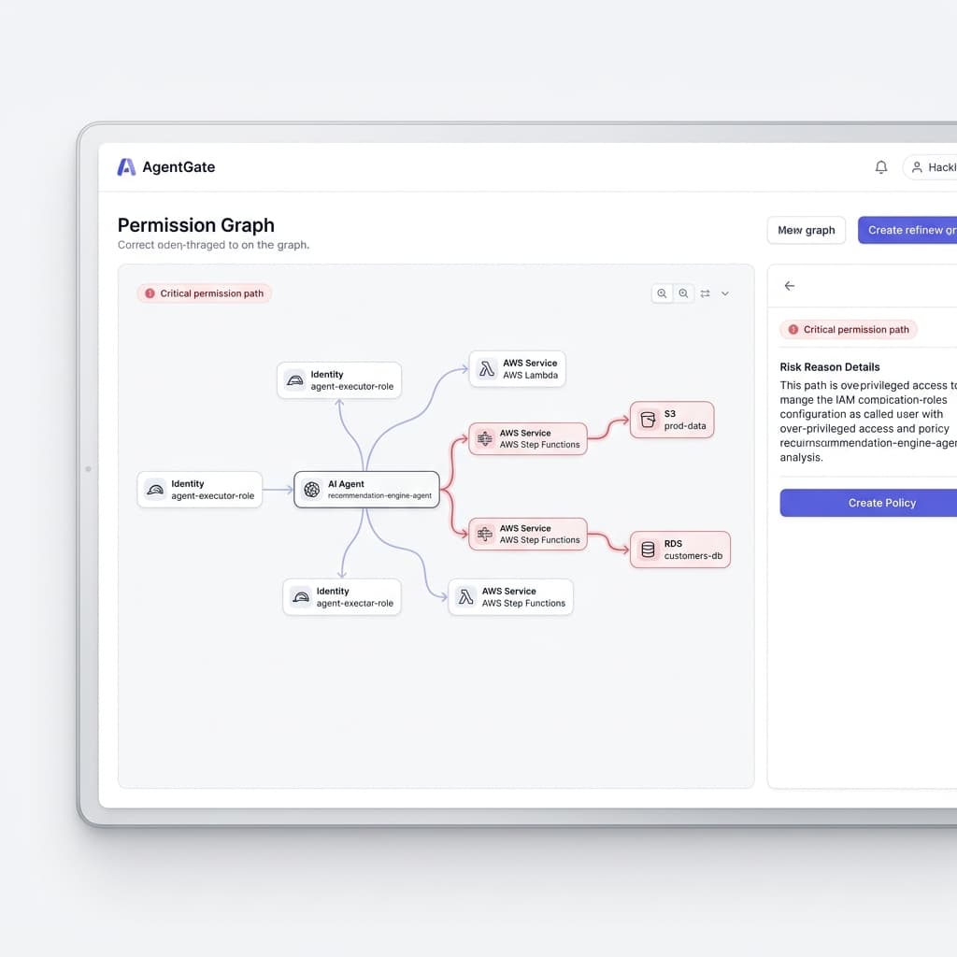The width and height of the screenshot is (957, 957).
Task: Select the AI Agent recommendation-engine-agent node
Action: (x=366, y=490)
